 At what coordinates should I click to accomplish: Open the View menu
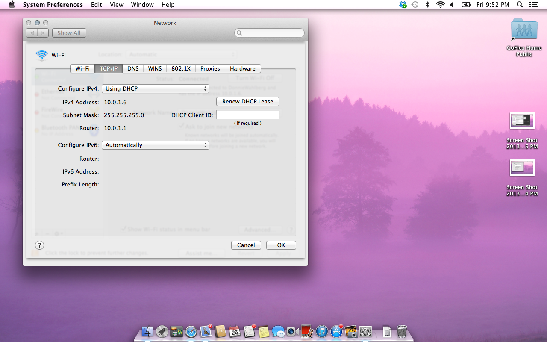click(116, 5)
